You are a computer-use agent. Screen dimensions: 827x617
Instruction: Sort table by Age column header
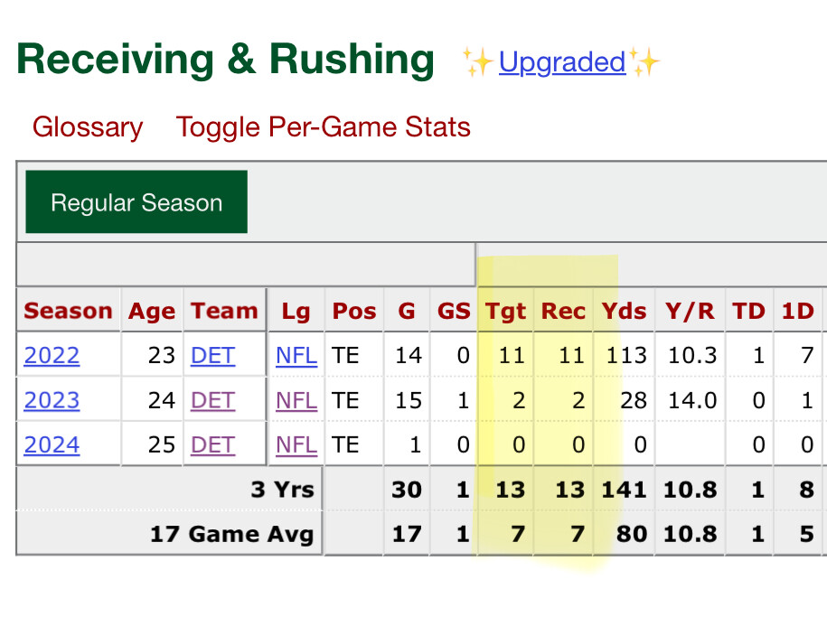click(x=152, y=311)
